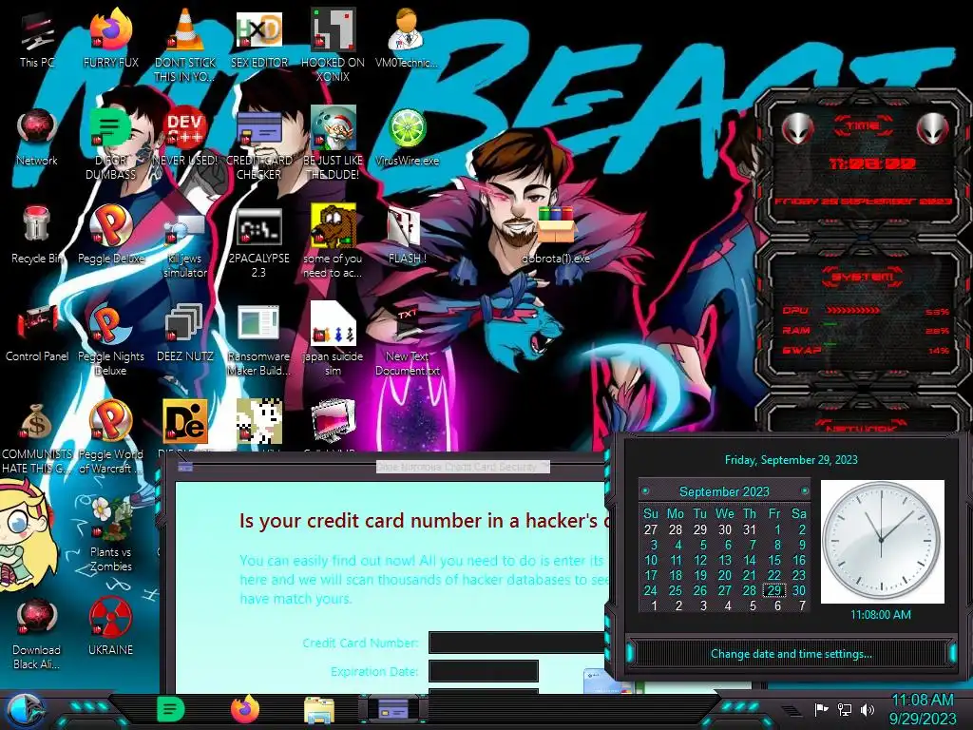973x730 pixels.
Task: Open the CREDIT CARD CHECKER desktop icon
Action: 258,144
